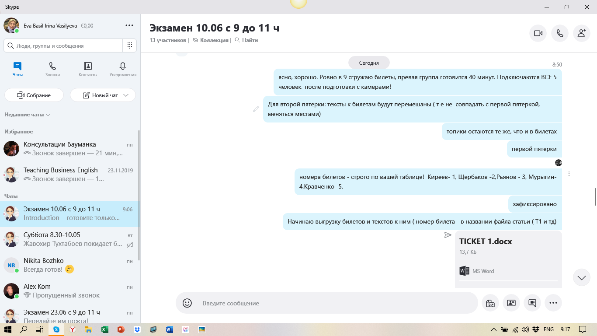Open the three-dot menu beside profile name
597x336 pixels.
coord(129,26)
